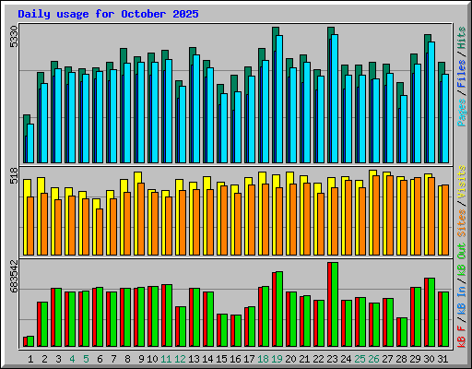Viewport: 472px width, 369px height.
Task: Click the green weekend day label '26'
Action: (x=373, y=359)
